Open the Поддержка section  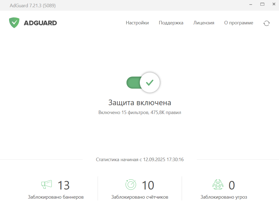pyautogui.click(x=171, y=23)
